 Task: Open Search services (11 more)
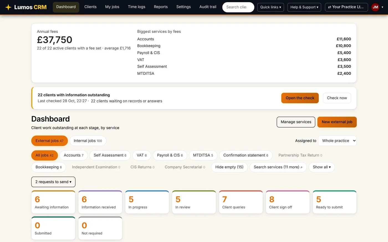[278, 167]
